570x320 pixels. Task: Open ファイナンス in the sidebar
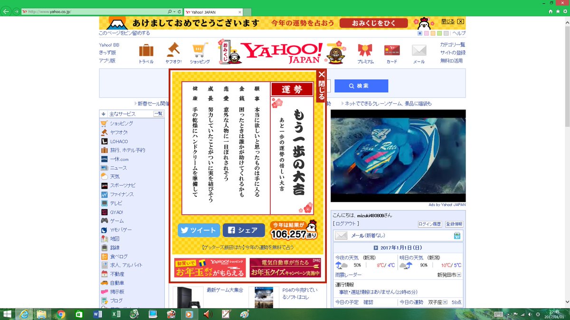pos(122,194)
